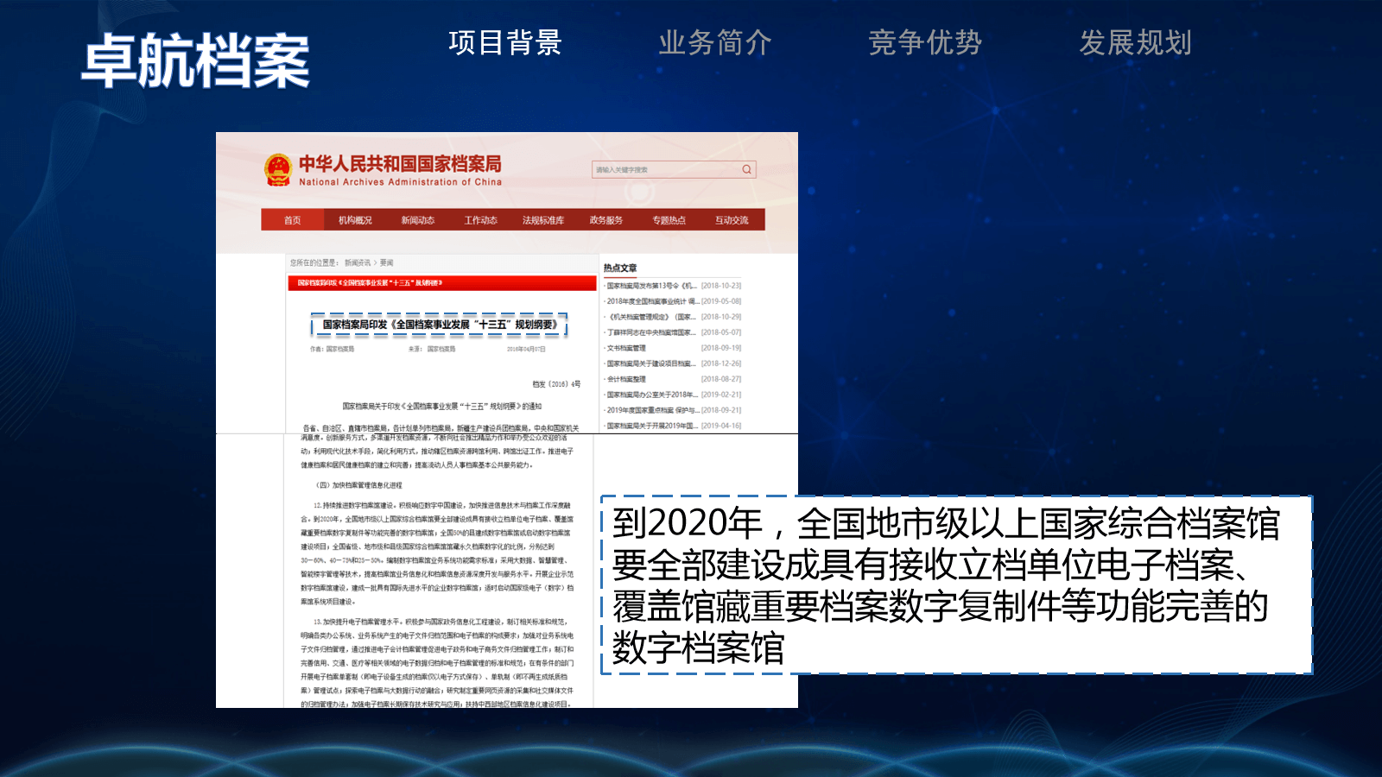Open the 互动交流 nav menu item

click(732, 220)
